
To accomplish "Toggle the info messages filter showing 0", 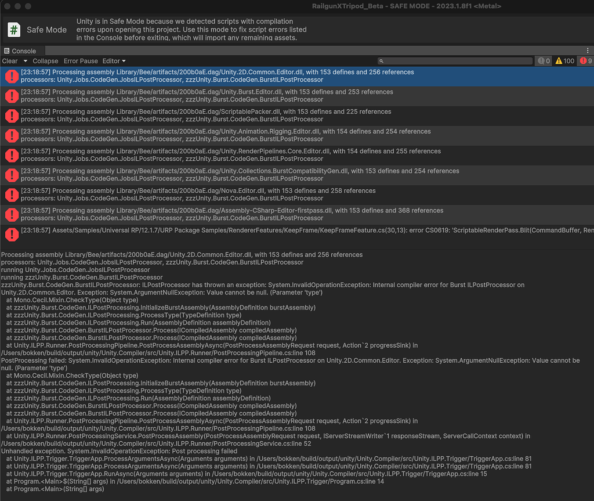I will 543,60.
